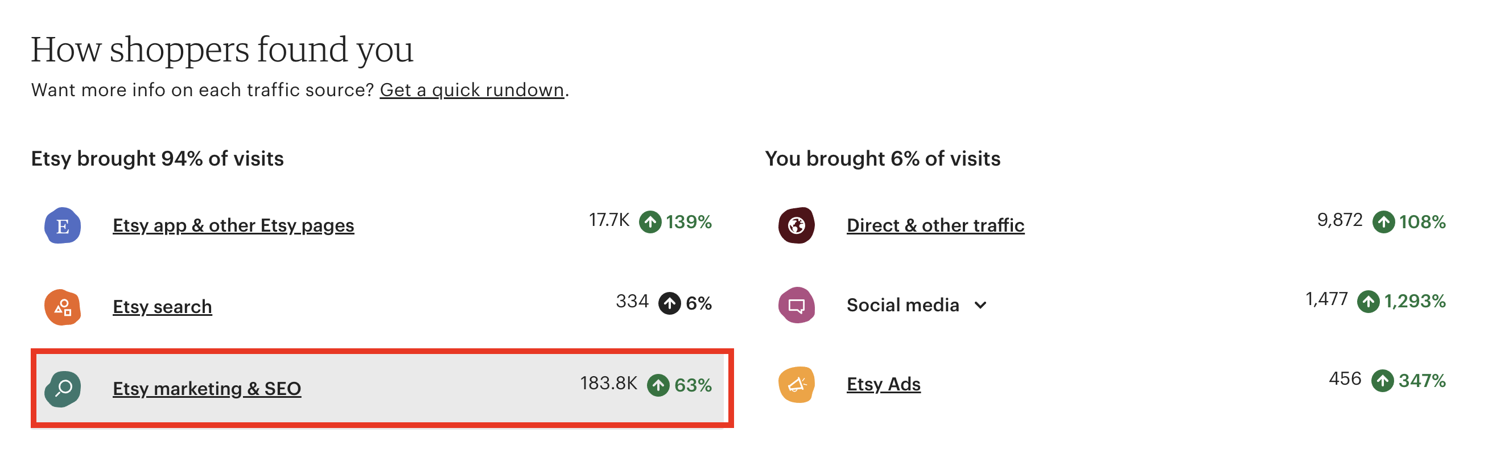Open 'Get a quick rundown' link
The height and width of the screenshot is (461, 1492).
[x=472, y=90]
